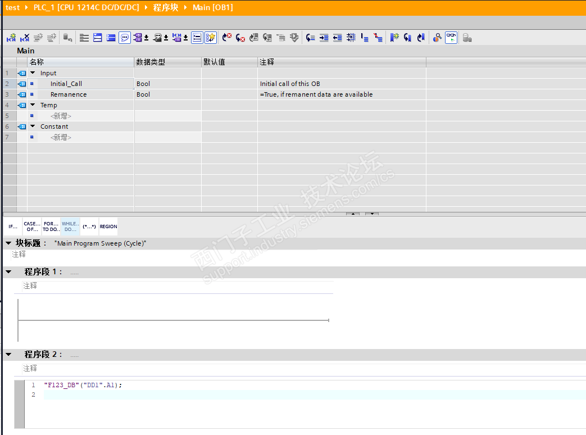The width and height of the screenshot is (586, 435).
Task: Click the comment selection icon
Action: tap(365, 38)
